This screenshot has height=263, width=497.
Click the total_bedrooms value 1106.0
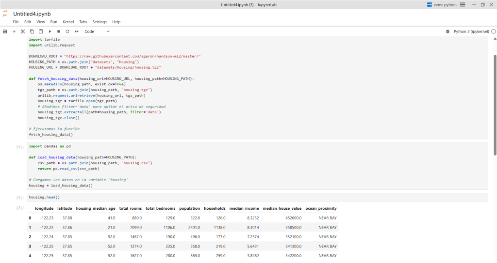click(x=169, y=227)
